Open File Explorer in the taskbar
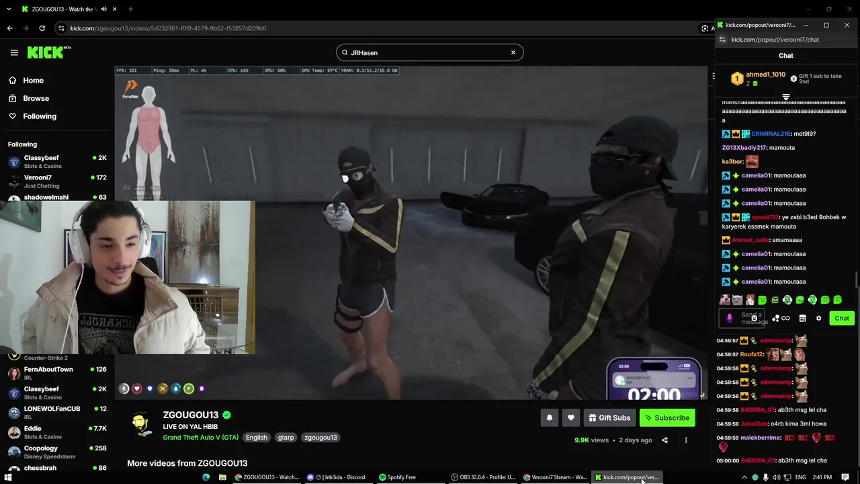The image size is (860, 484). pos(222,477)
